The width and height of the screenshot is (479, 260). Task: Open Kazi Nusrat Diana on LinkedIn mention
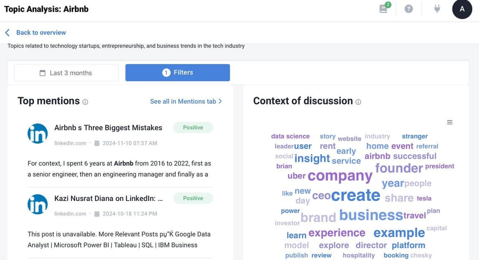pyautogui.click(x=108, y=198)
